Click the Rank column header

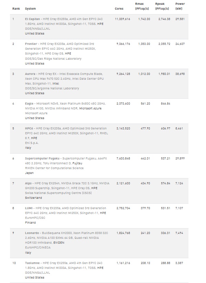(x=16, y=9)
